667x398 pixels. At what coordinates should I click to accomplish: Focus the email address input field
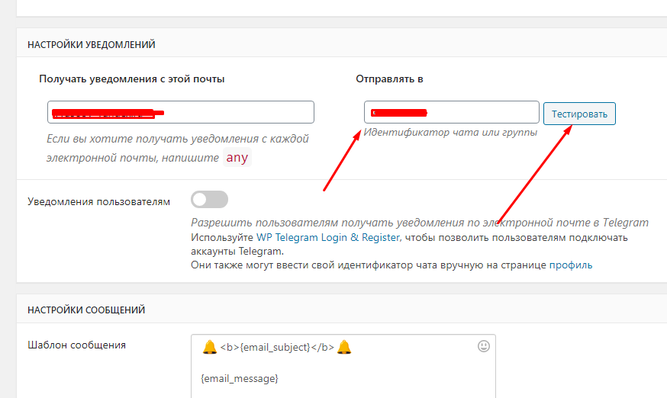tap(180, 112)
